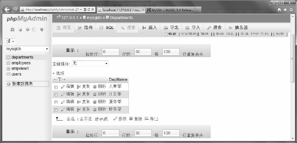
Task: Click red delete icon for 人事部 row
Action: 95,87
